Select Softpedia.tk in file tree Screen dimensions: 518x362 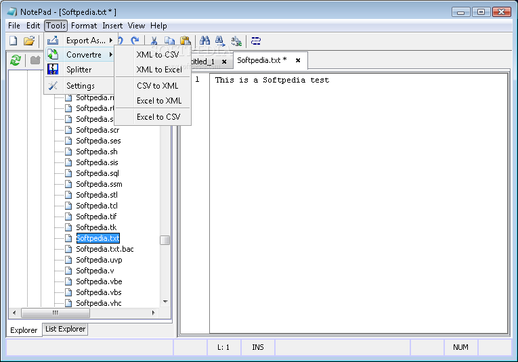pyautogui.click(x=96, y=227)
